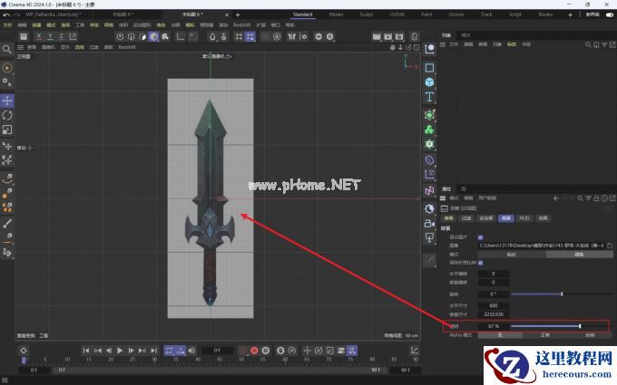
Task: Add a Camera object from palette
Action: (429, 223)
